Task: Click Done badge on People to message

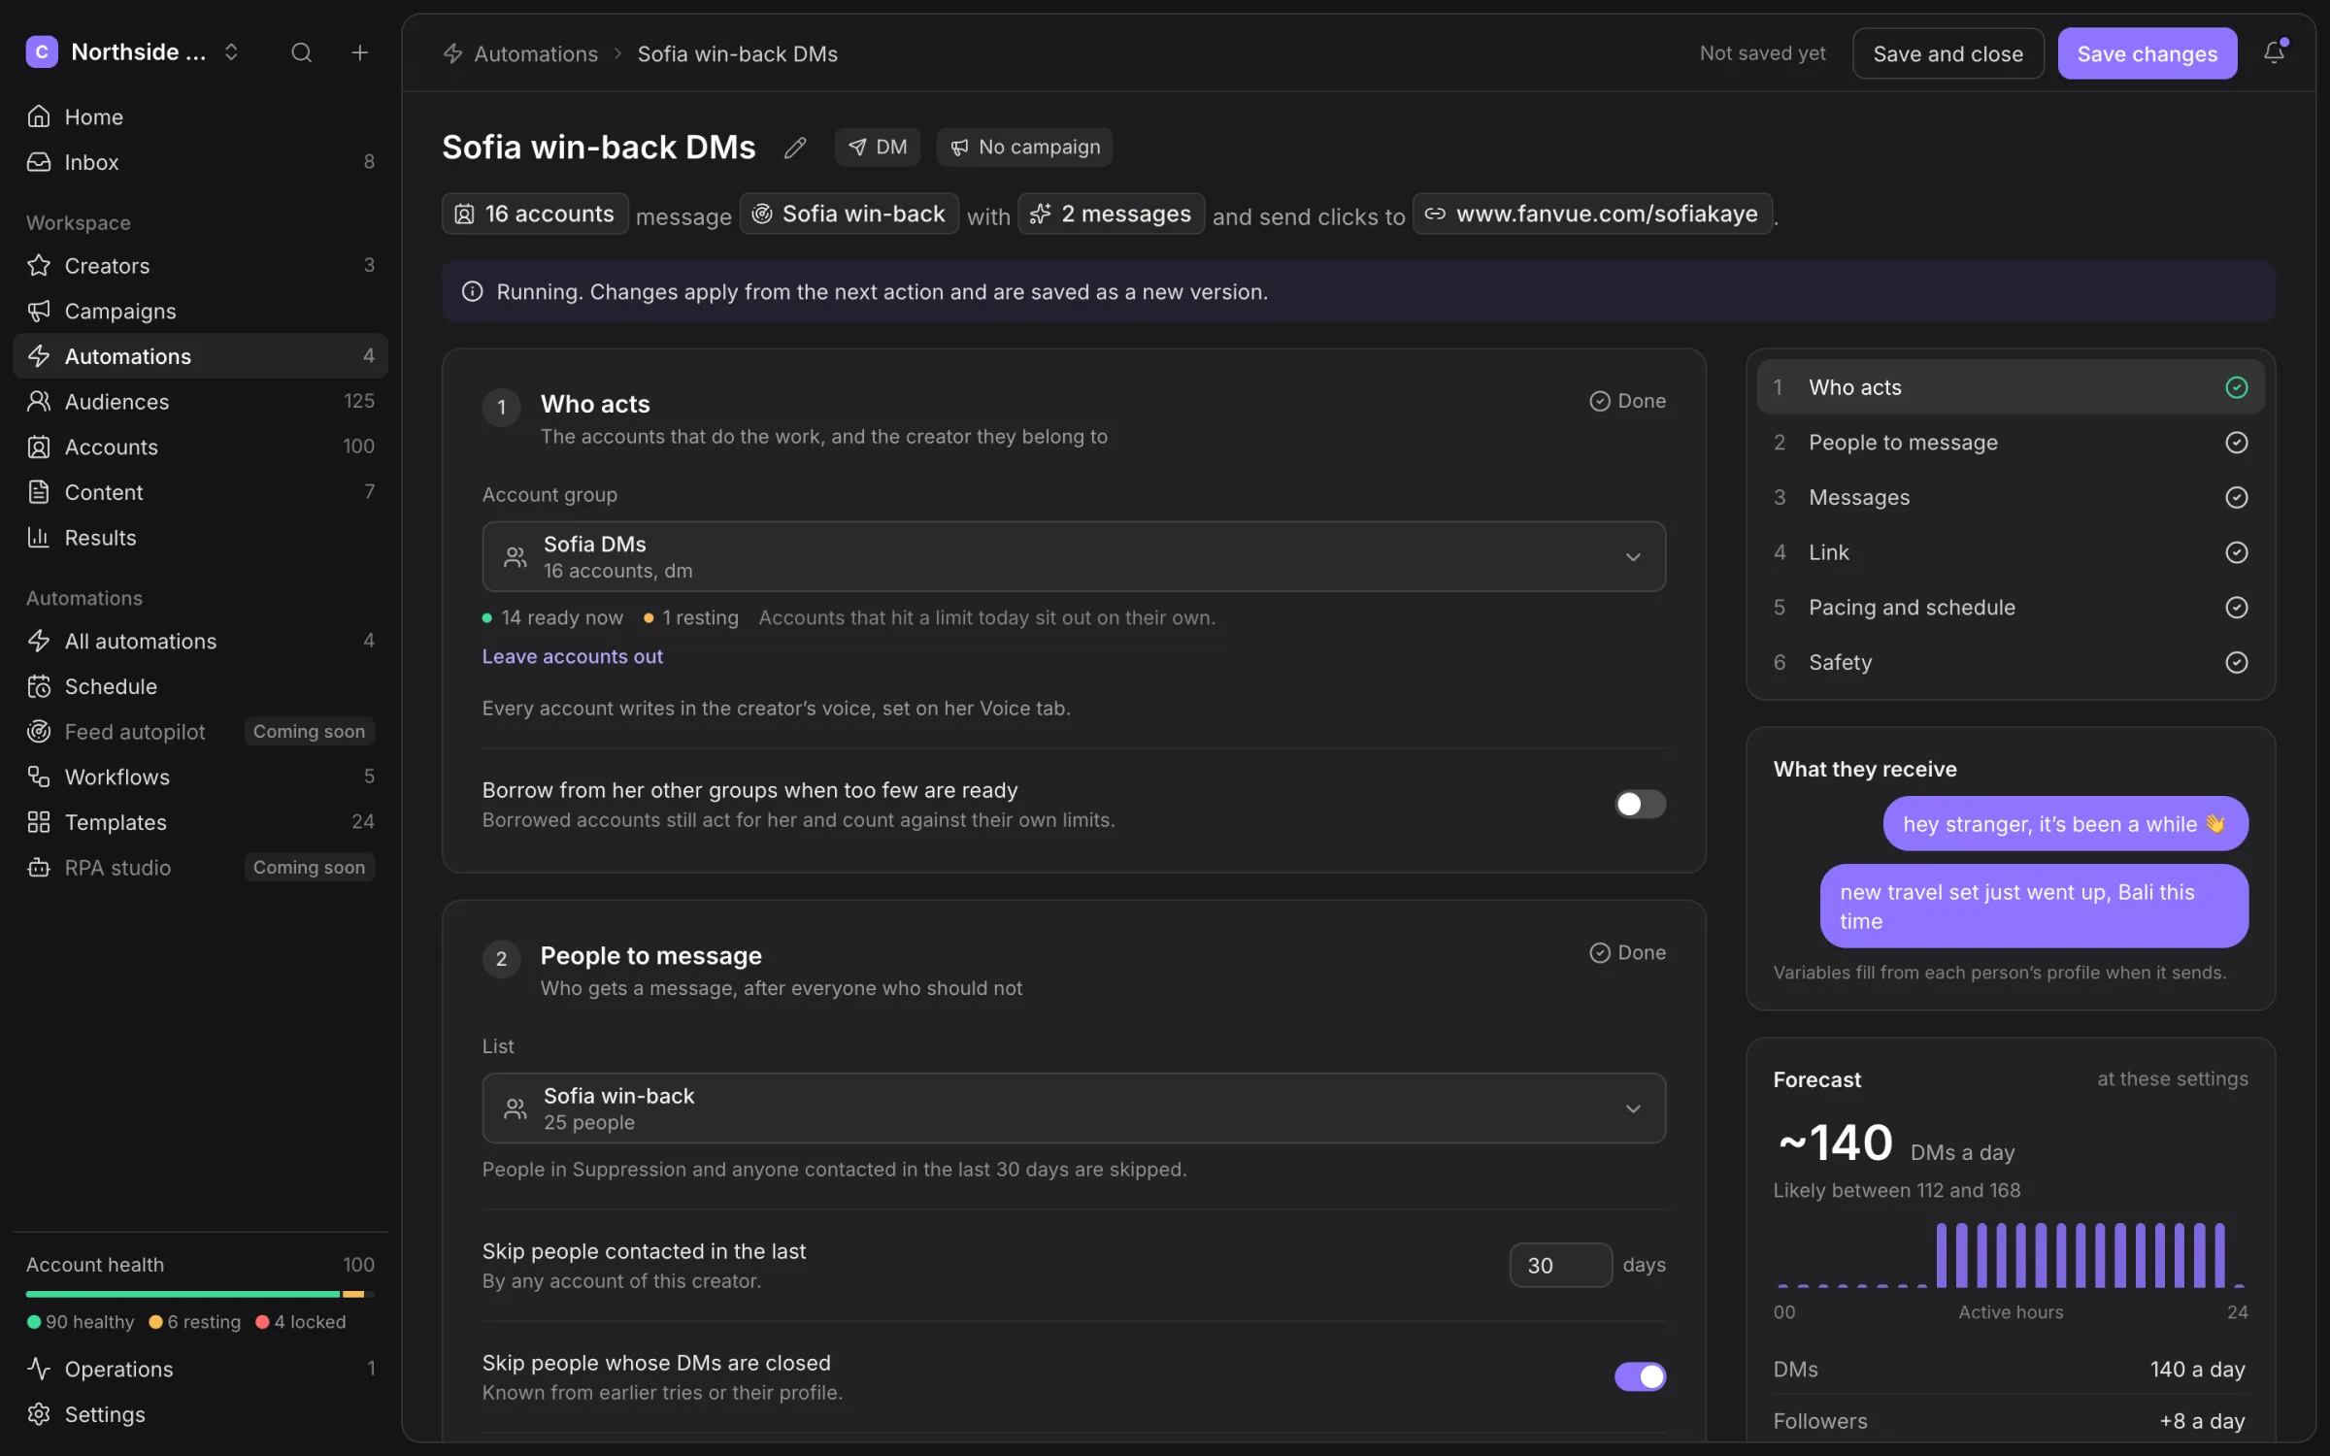Action: (x=1628, y=952)
